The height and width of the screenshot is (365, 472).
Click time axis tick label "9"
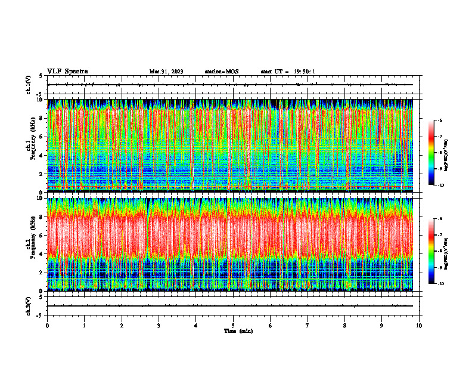[381, 326]
